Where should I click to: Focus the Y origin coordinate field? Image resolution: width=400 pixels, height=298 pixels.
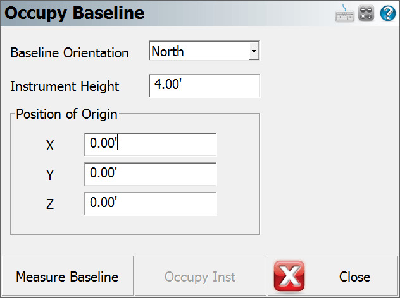[x=151, y=174]
